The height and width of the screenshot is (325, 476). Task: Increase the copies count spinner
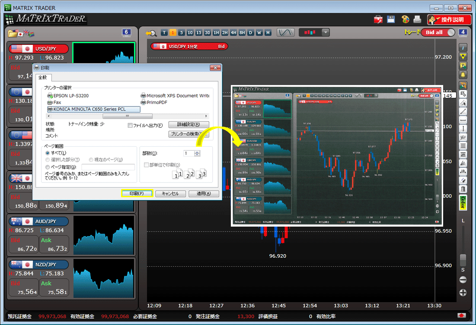coord(197,152)
